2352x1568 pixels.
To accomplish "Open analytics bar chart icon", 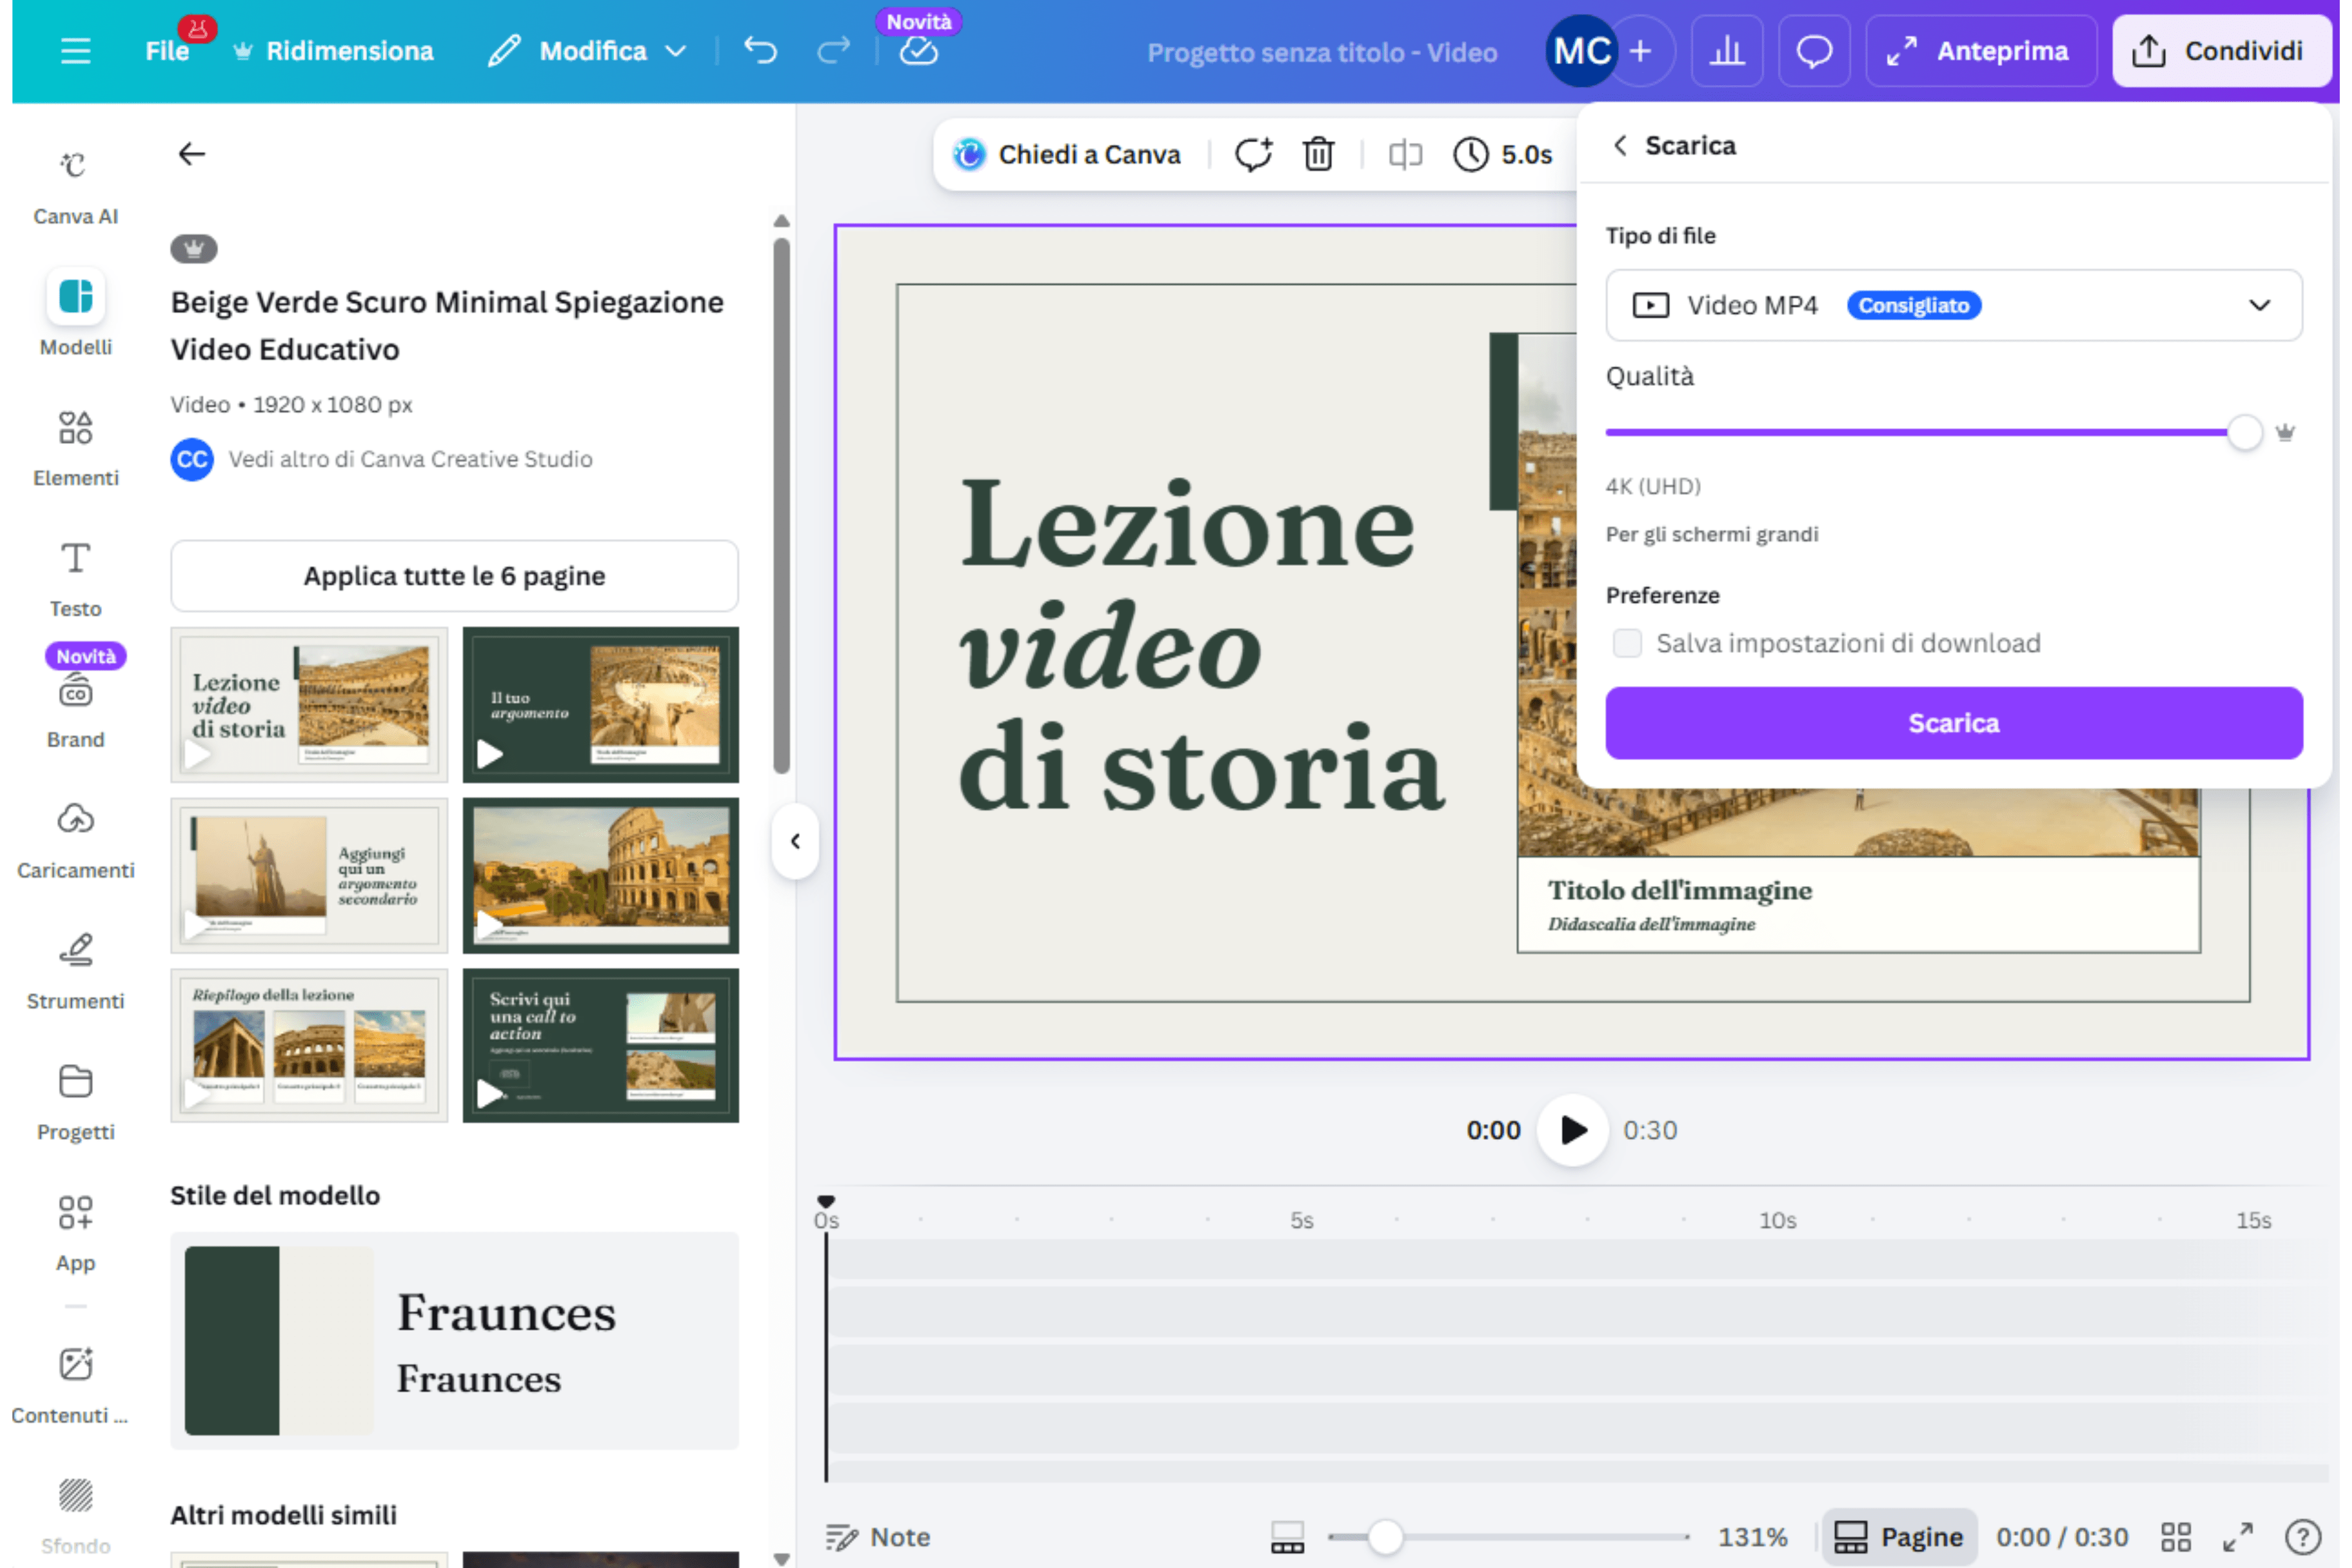I will tap(1726, 50).
